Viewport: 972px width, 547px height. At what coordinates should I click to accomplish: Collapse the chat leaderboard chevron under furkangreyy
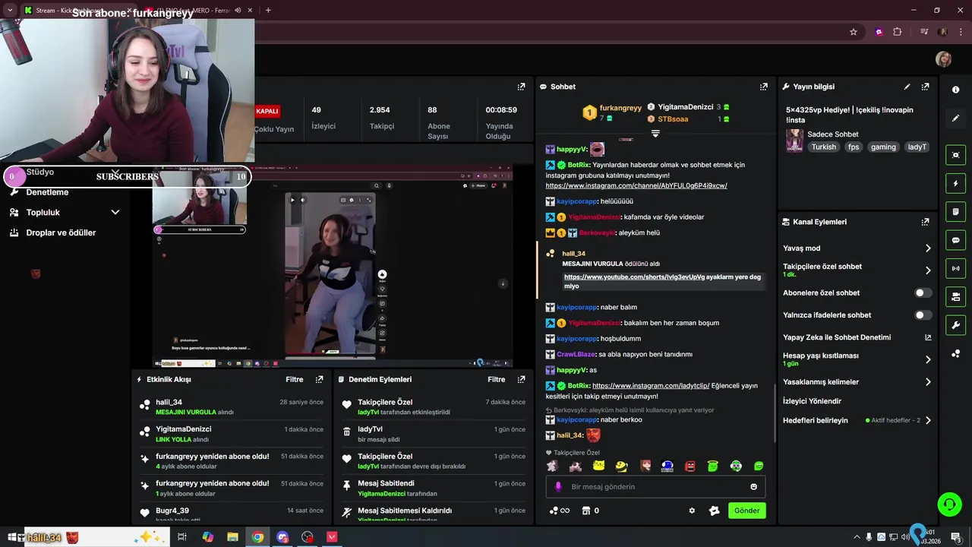click(655, 134)
